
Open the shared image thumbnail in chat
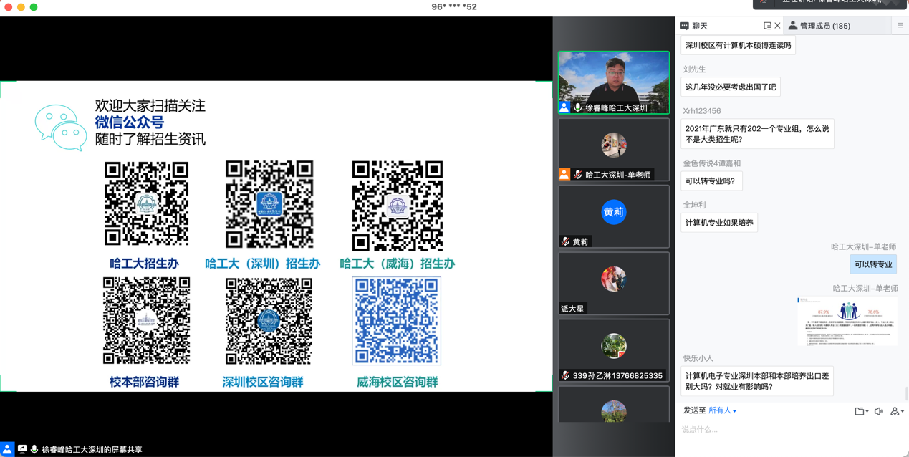(x=847, y=321)
